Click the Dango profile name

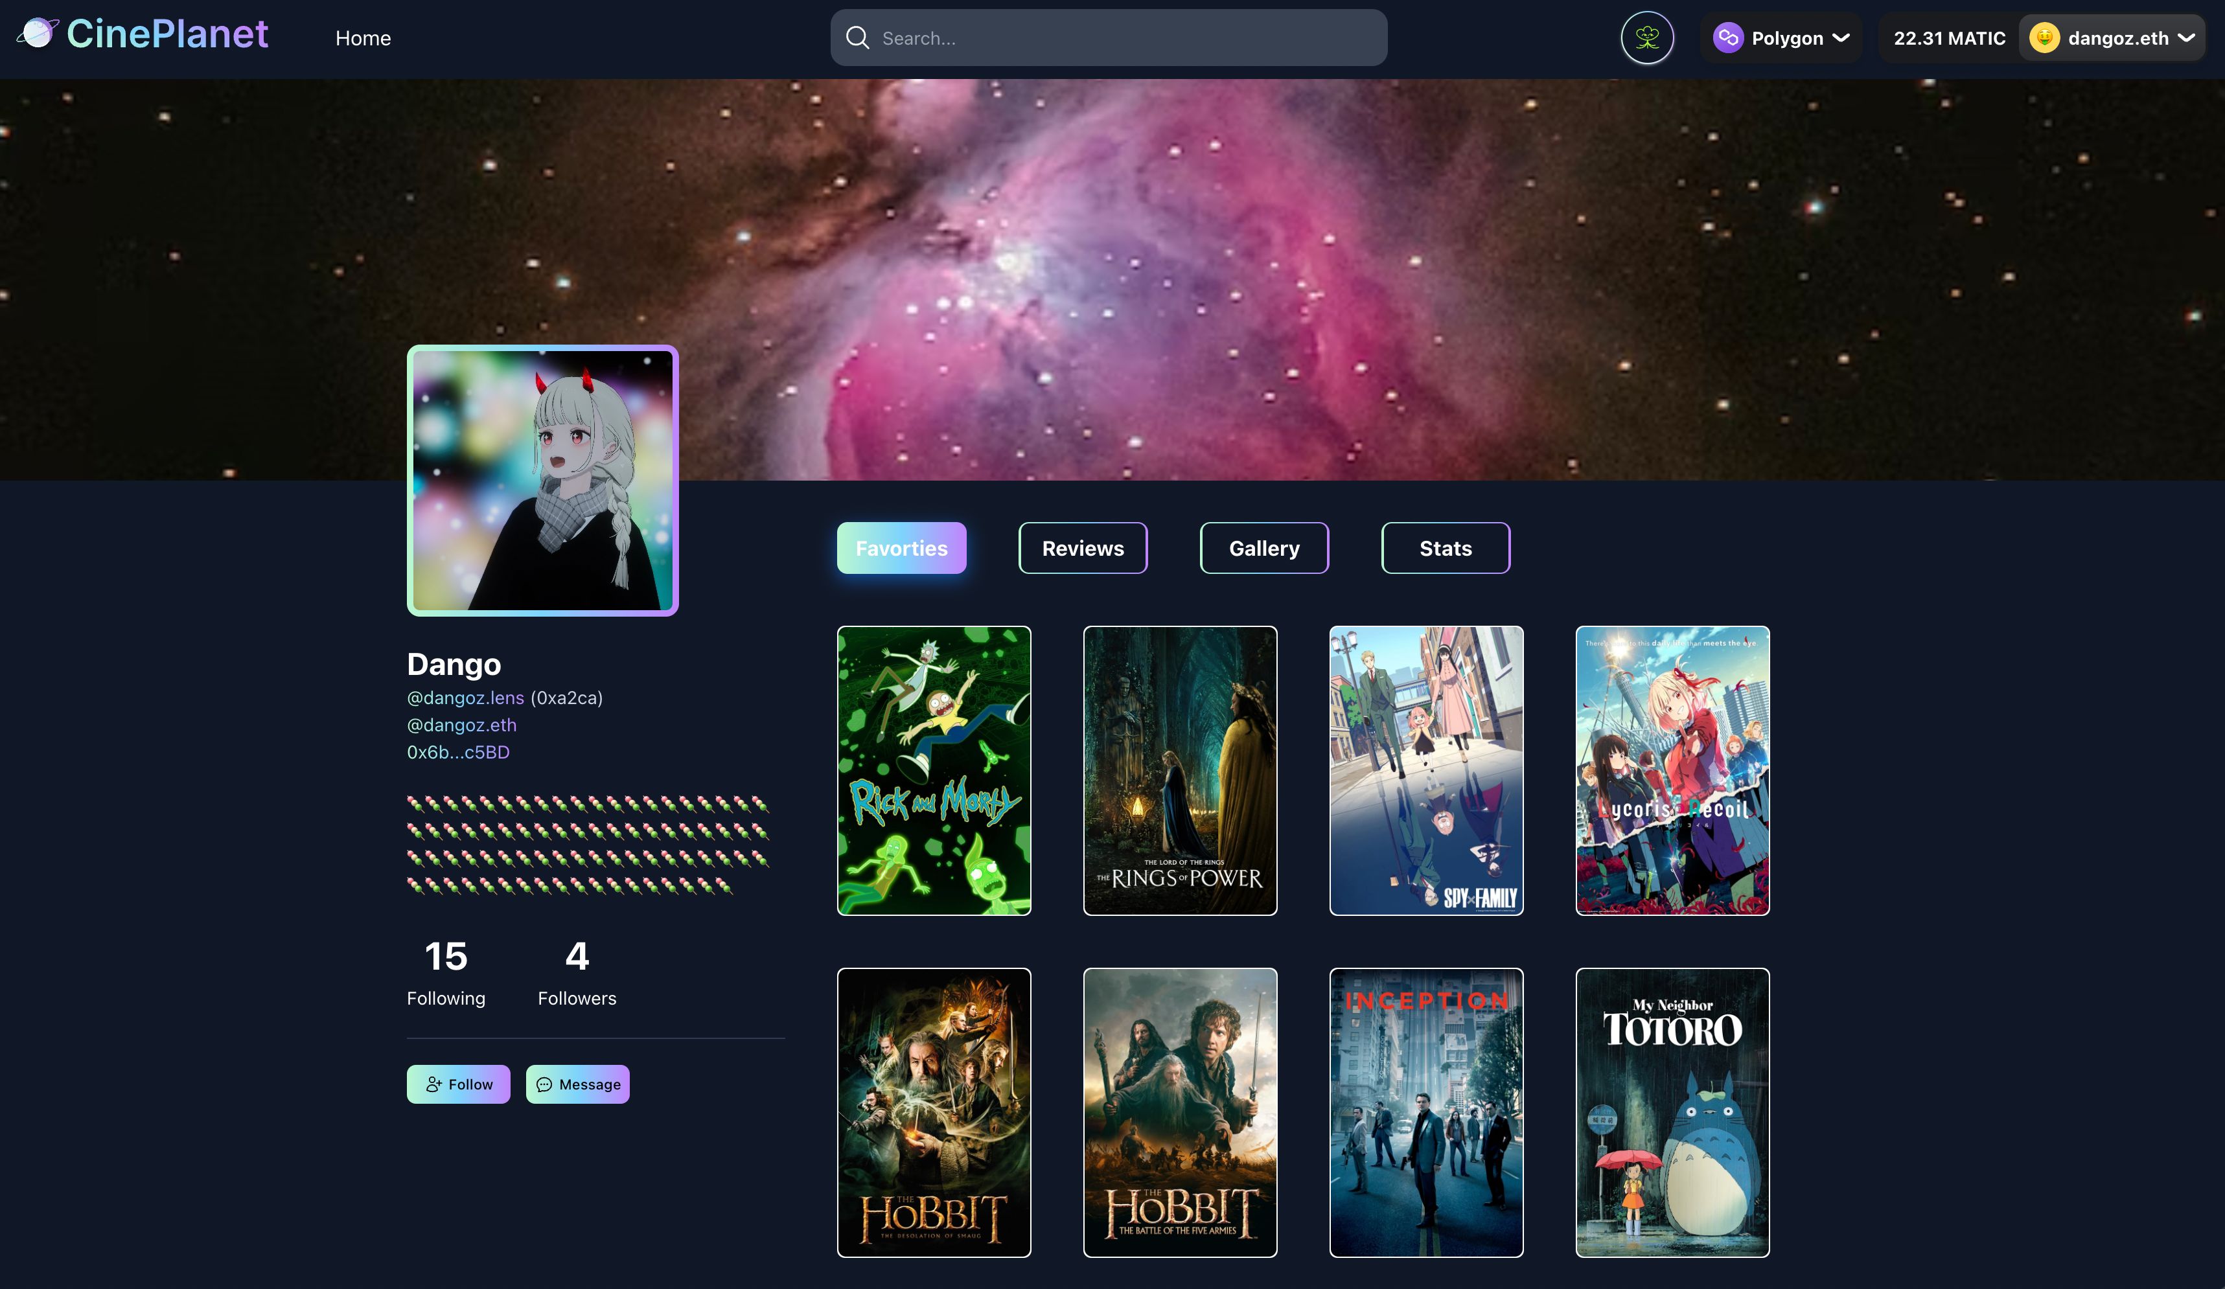(x=454, y=664)
